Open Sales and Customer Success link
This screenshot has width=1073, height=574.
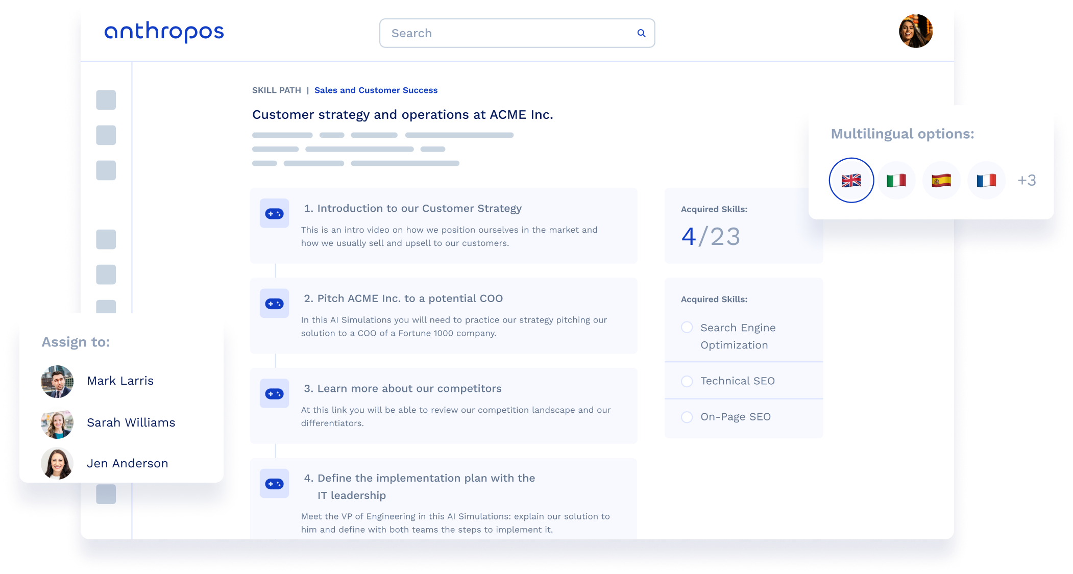(376, 90)
